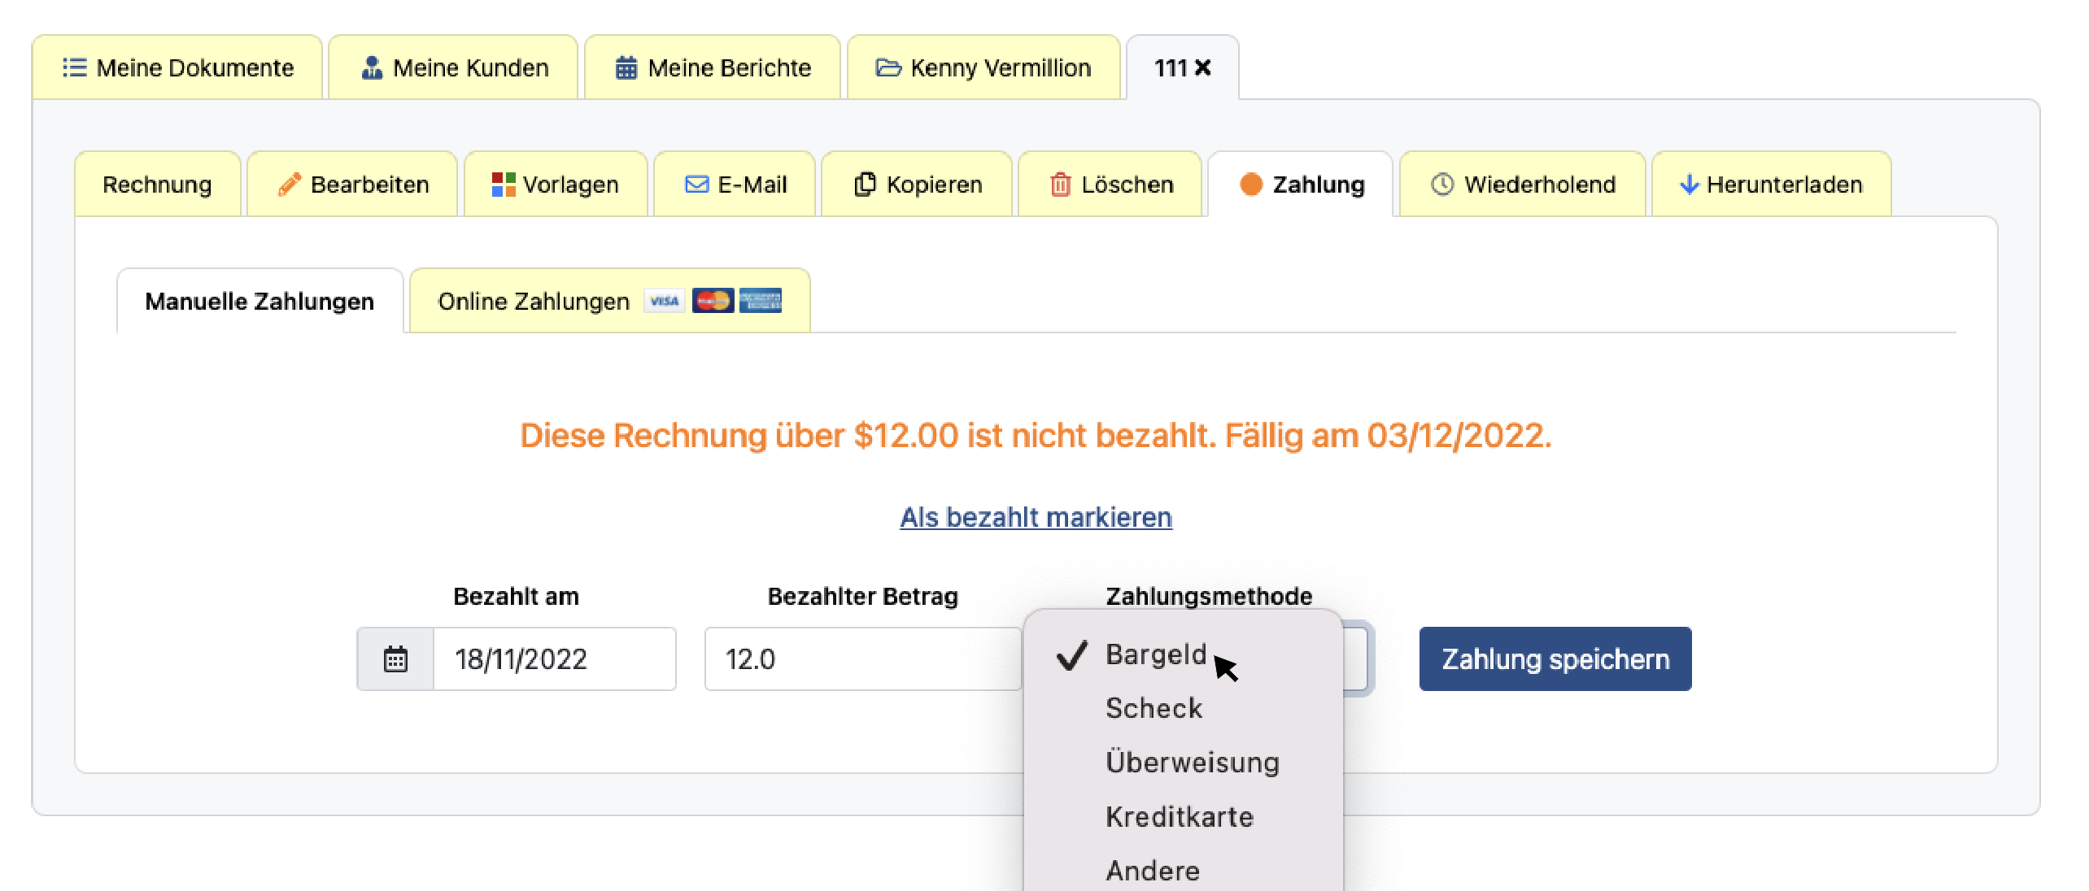
Task: Open the Wiederholend tab
Action: pos(1523,185)
